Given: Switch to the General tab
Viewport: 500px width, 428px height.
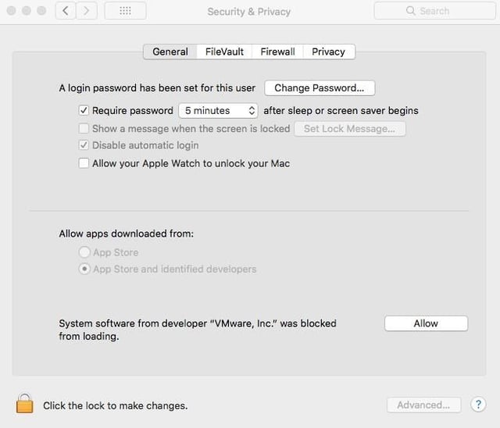Looking at the screenshot, I should point(170,52).
